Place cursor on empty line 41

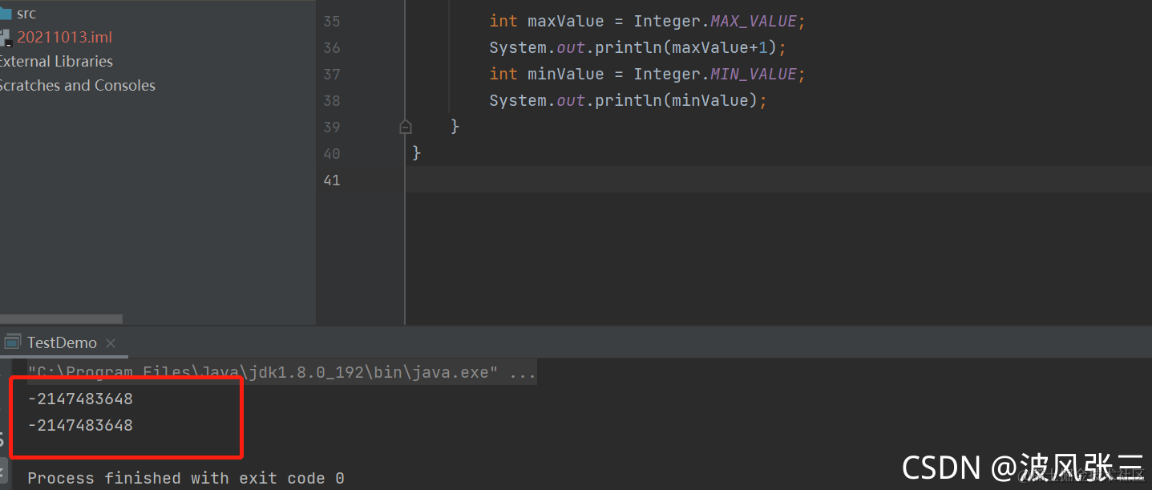pos(778,180)
